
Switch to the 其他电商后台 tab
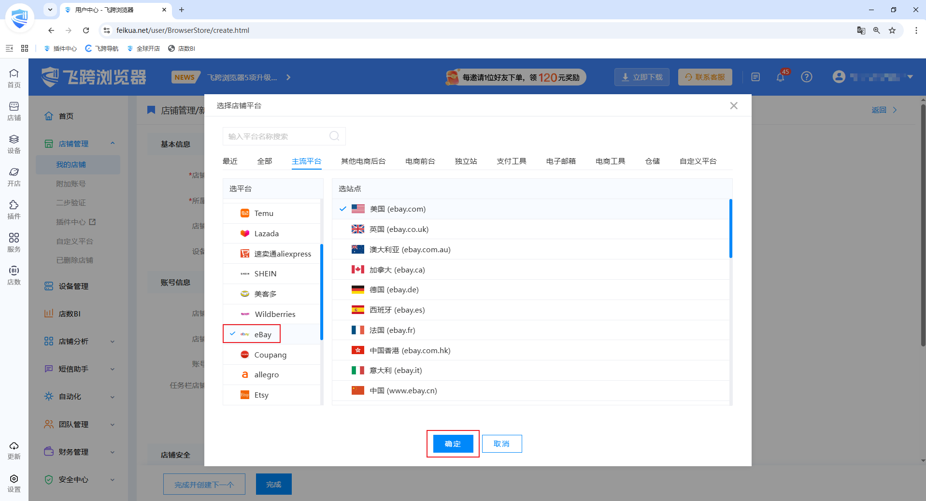(x=363, y=161)
